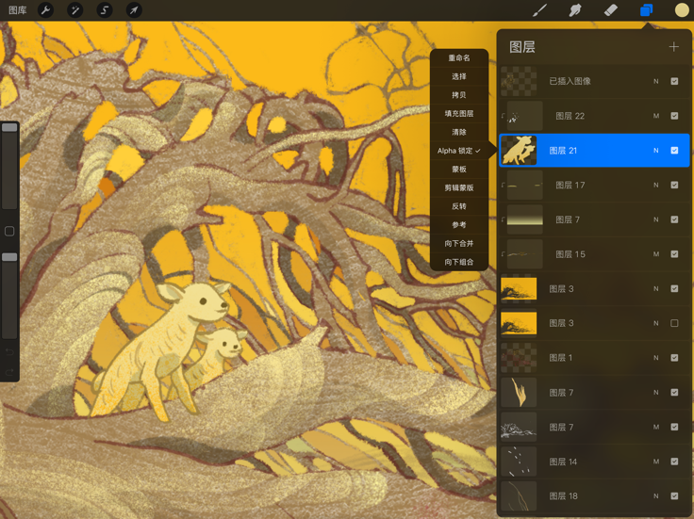694x519 pixels.
Task: Open blend mode N of 已插入图像
Action: [656, 81]
